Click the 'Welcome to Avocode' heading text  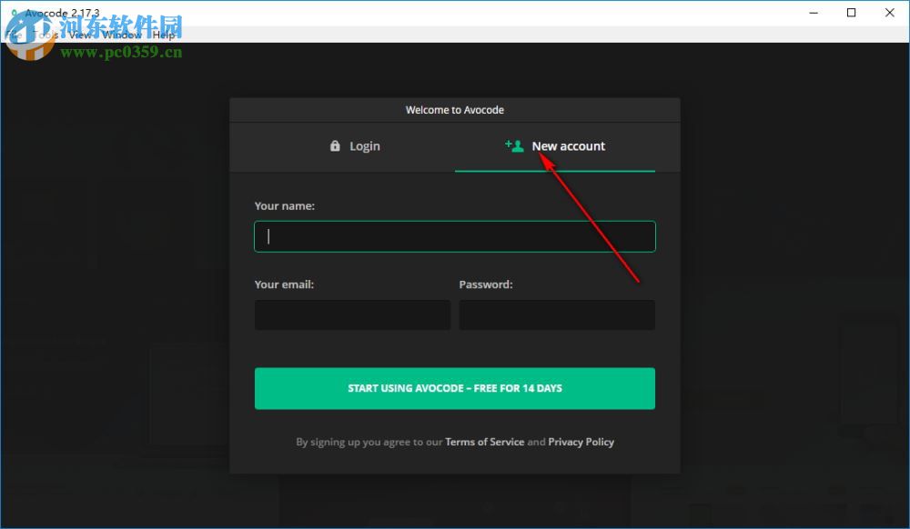[455, 110]
